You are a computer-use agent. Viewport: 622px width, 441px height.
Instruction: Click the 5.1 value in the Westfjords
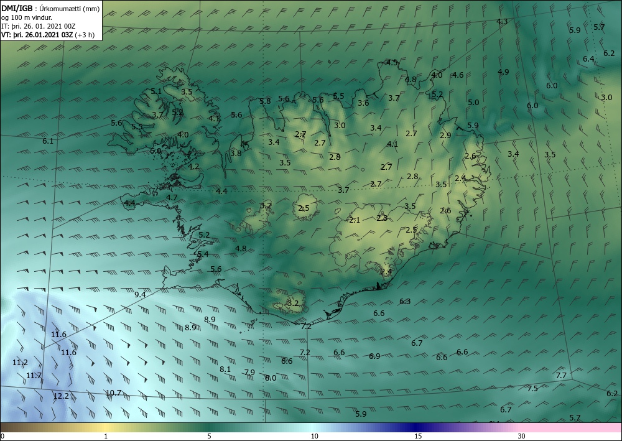[156, 91]
